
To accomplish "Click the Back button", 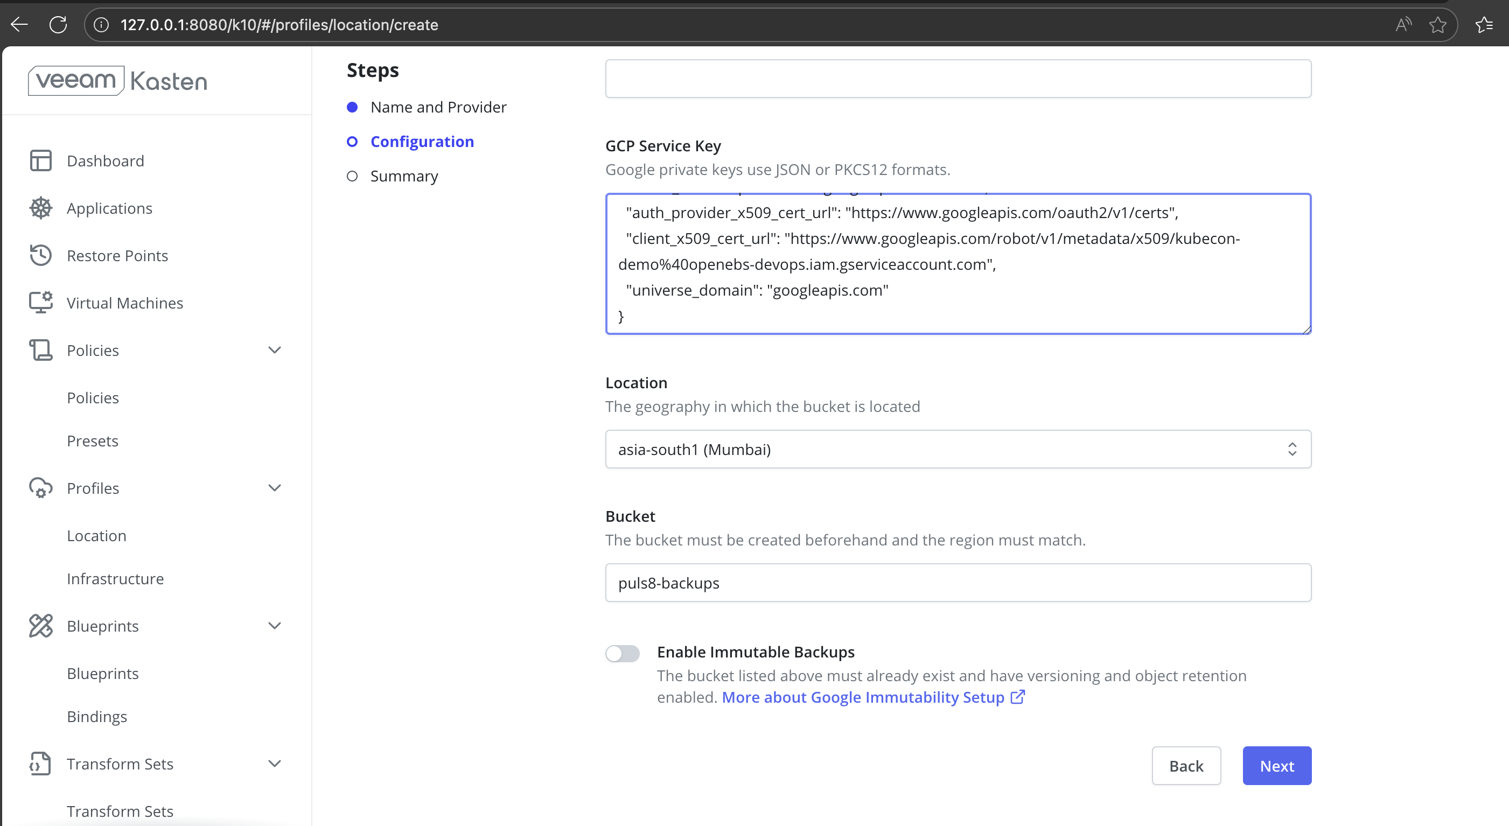I will click(x=1186, y=766).
